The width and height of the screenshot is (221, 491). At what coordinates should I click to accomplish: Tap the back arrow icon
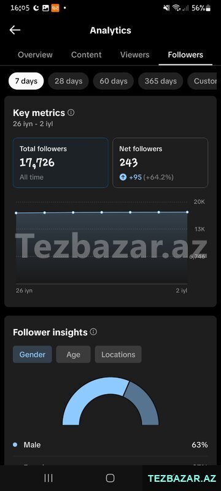tap(15, 30)
